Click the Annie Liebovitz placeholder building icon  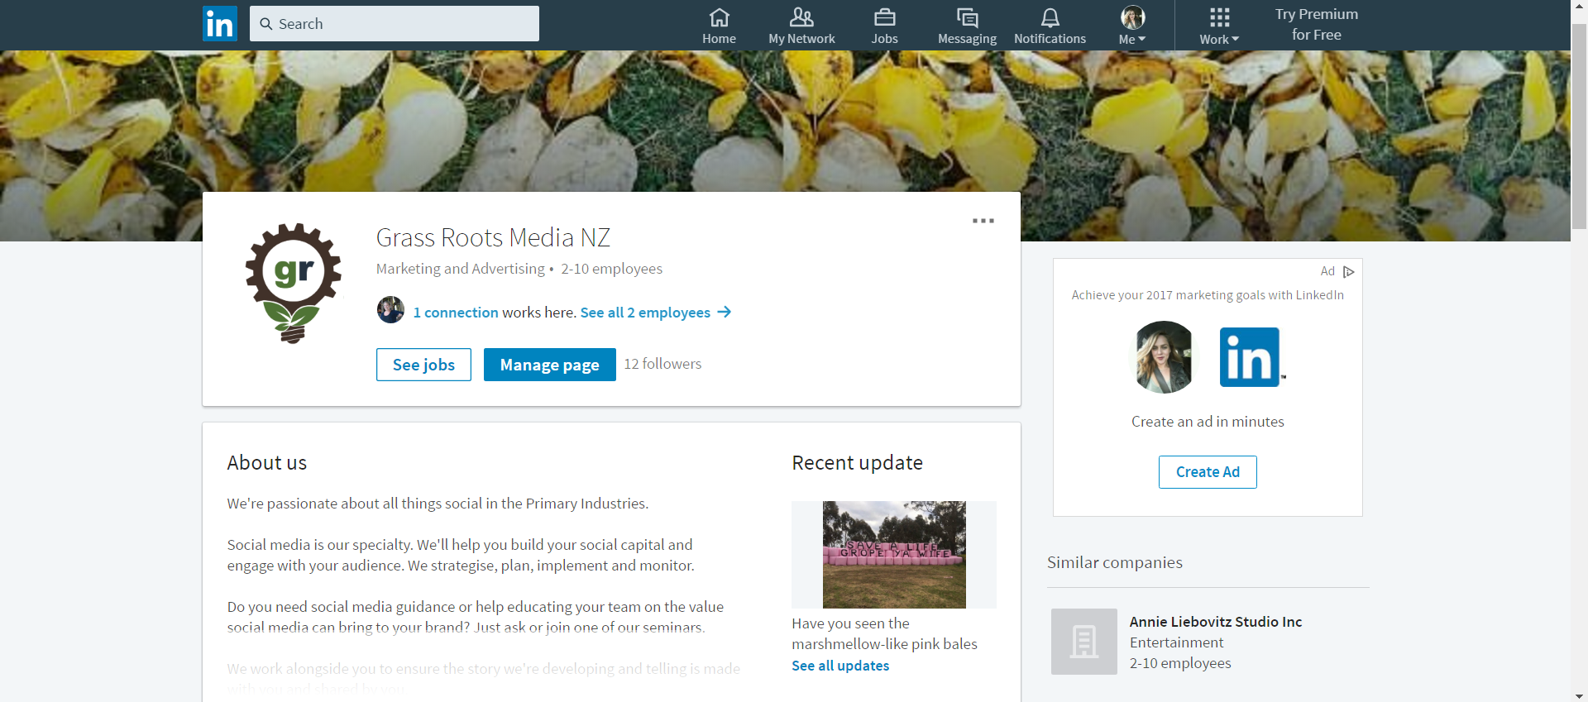pos(1084,642)
